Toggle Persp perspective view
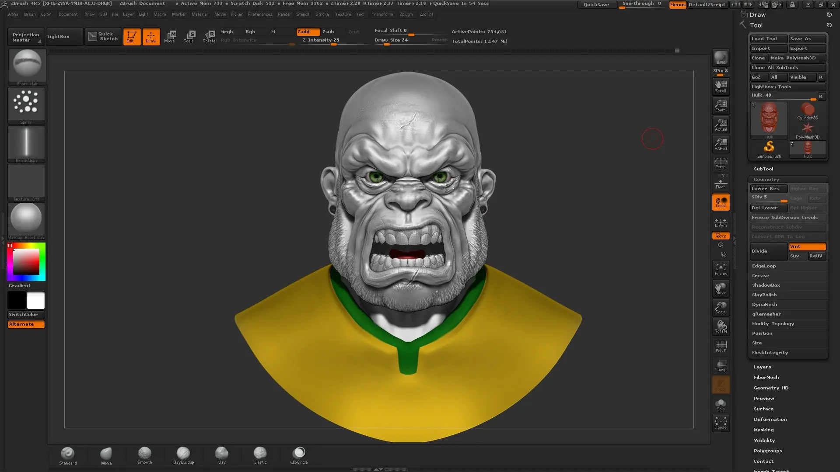The width and height of the screenshot is (840, 472). 721,163
